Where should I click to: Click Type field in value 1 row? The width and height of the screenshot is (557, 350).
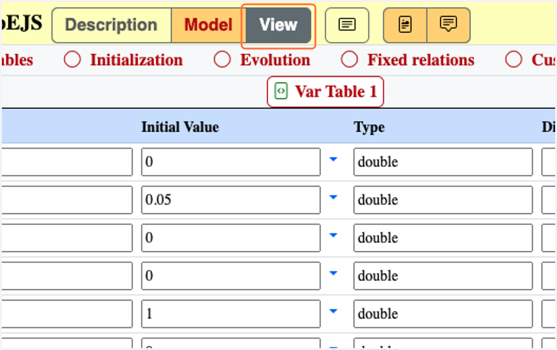(443, 314)
